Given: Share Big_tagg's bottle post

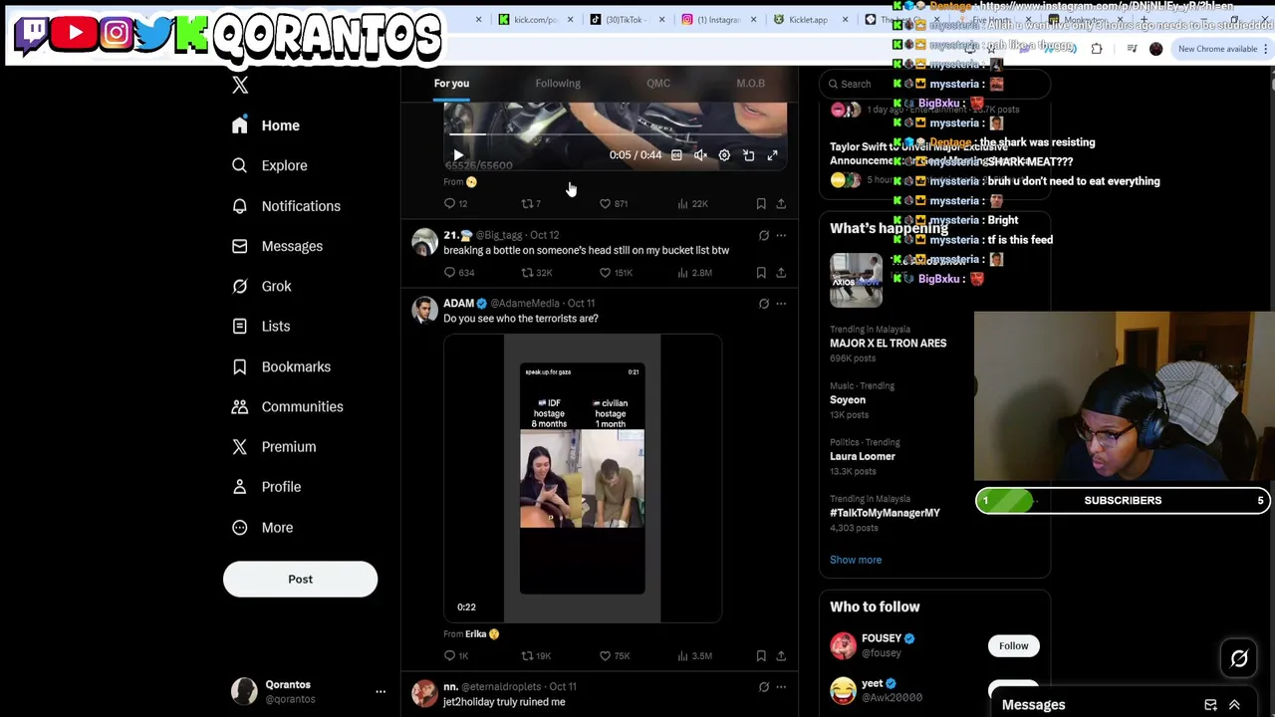Looking at the screenshot, I should (781, 272).
